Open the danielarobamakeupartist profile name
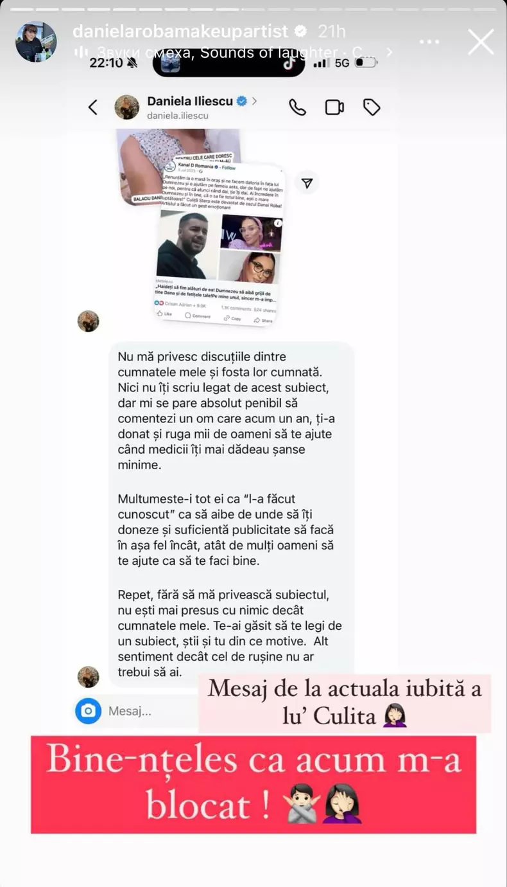507x887 pixels. (180, 31)
